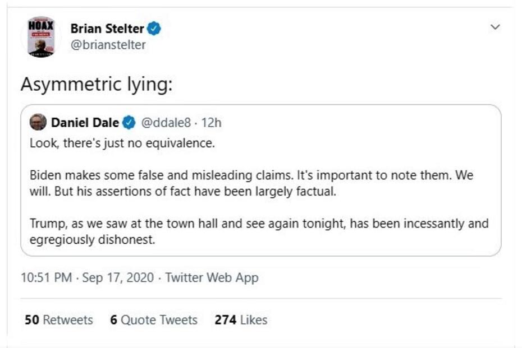Screen dimensions: 522x348
Task: Expand the tweet options chevron menu
Action: (494, 27)
